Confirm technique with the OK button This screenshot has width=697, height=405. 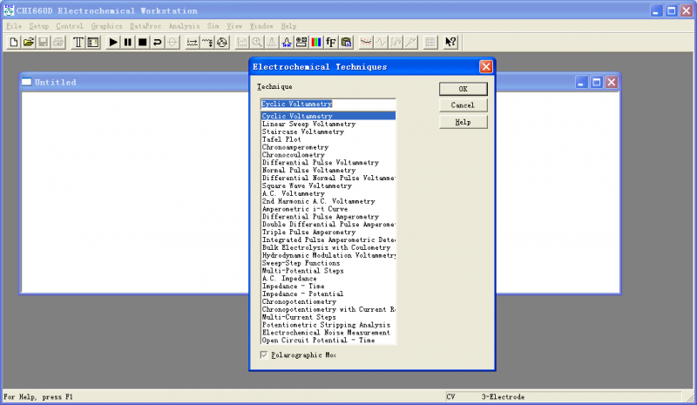pos(464,89)
